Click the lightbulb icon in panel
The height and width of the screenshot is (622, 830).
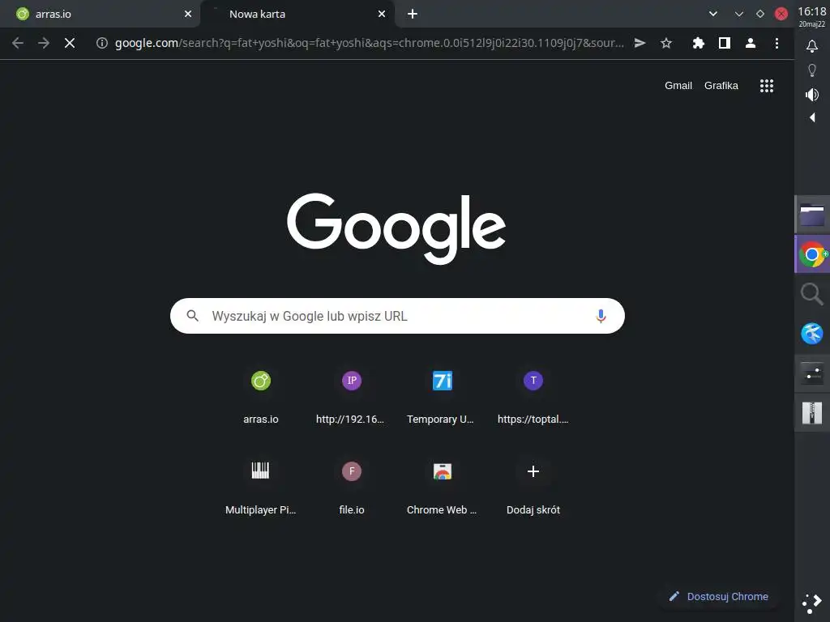[x=812, y=70]
